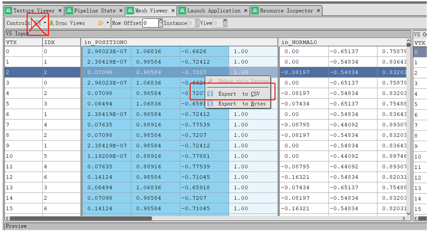Increase Row Offset with the up arrow
Screen dimensions: 428x231
click(160, 20)
